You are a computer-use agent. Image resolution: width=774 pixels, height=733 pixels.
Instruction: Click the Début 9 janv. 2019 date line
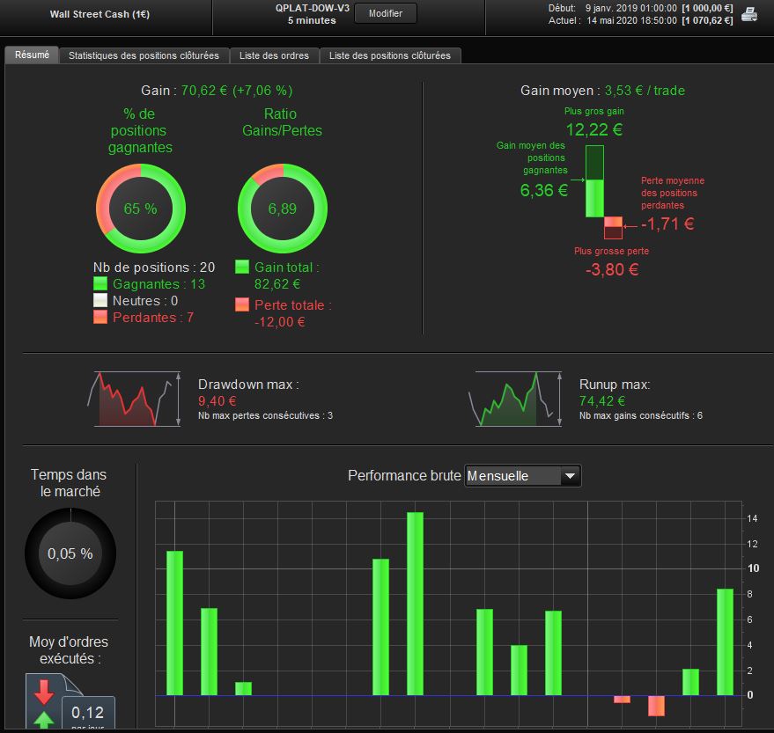[x=640, y=8]
